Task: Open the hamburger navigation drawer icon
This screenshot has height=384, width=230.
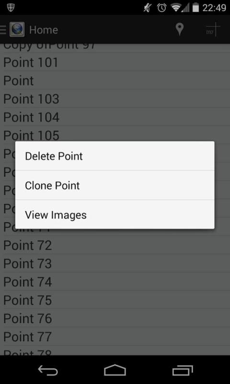Action: (3, 30)
